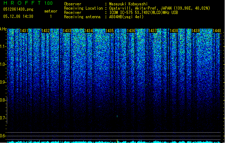The width and height of the screenshot is (225, 143).
Task: Click the 0.9 kHz axis label
Action: (x=3, y=82)
